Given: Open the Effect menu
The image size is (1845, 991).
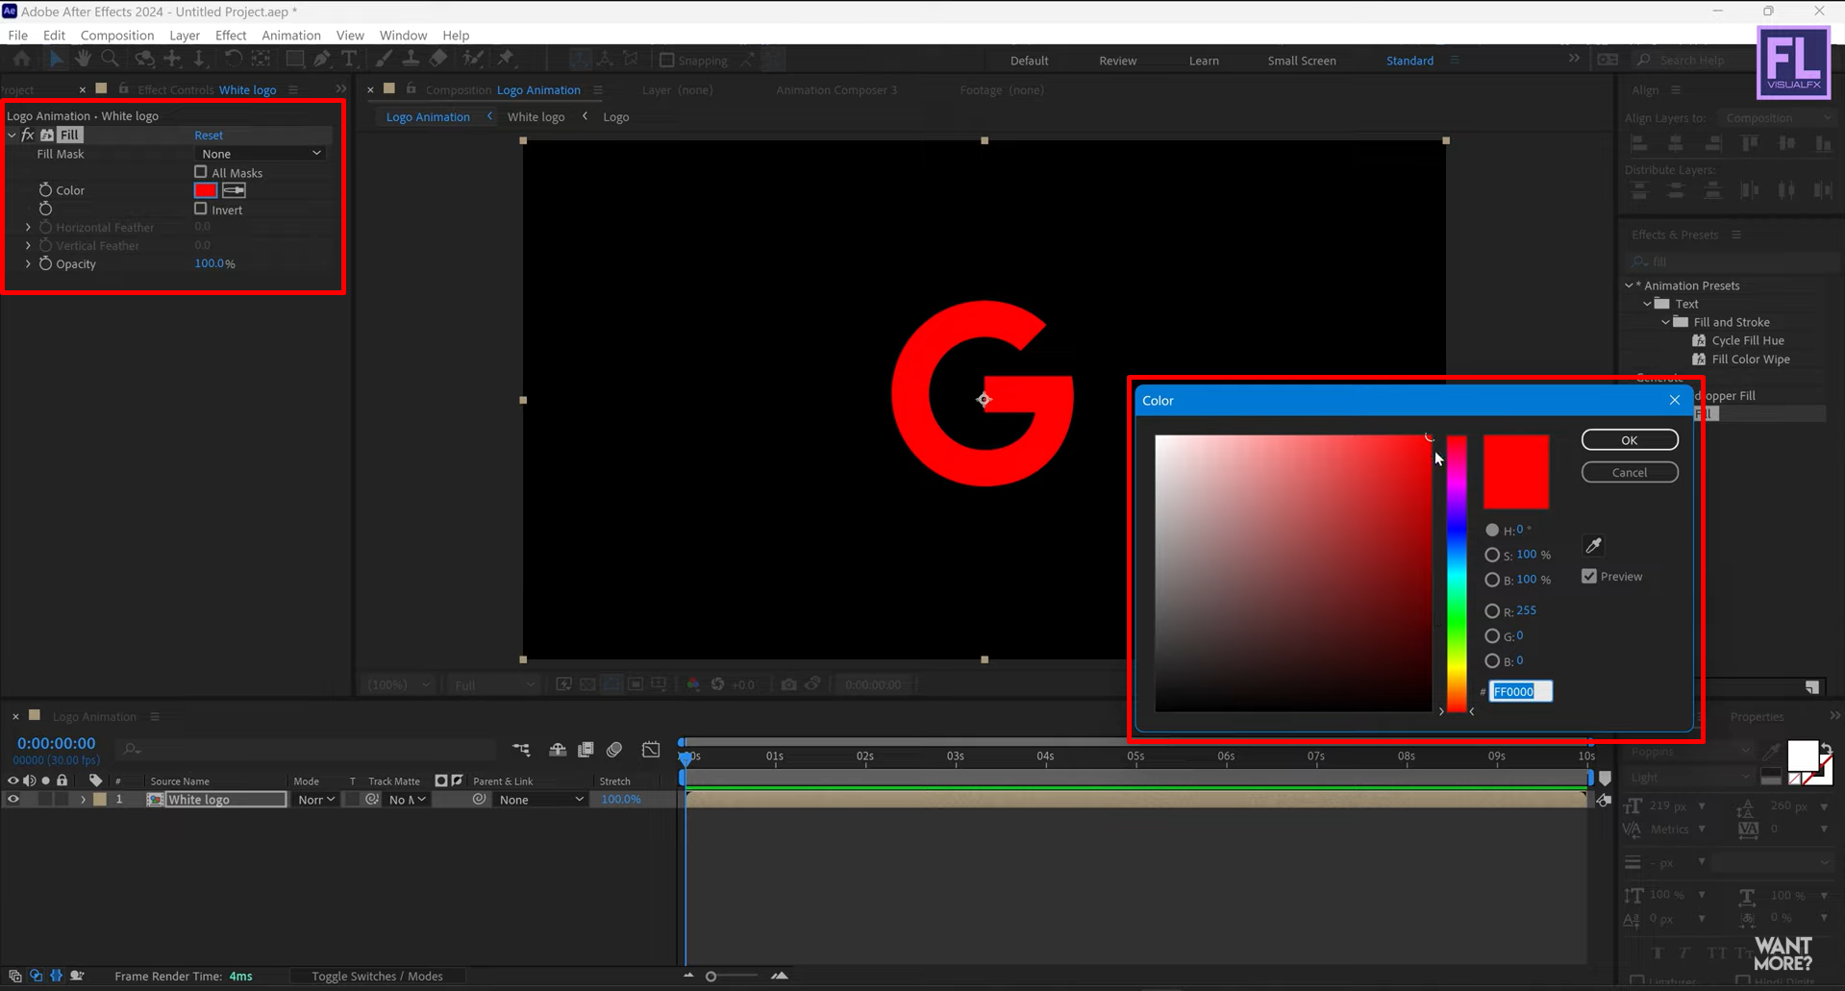Looking at the screenshot, I should (231, 35).
